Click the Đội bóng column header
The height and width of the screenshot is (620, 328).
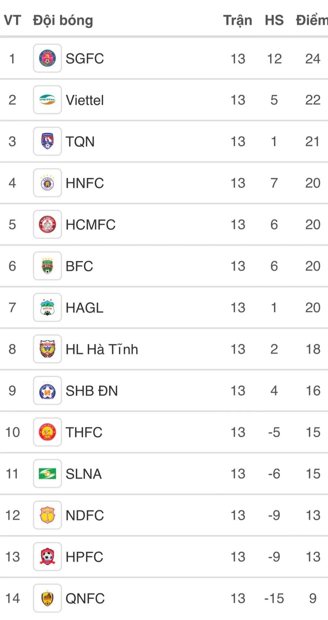[x=63, y=20]
